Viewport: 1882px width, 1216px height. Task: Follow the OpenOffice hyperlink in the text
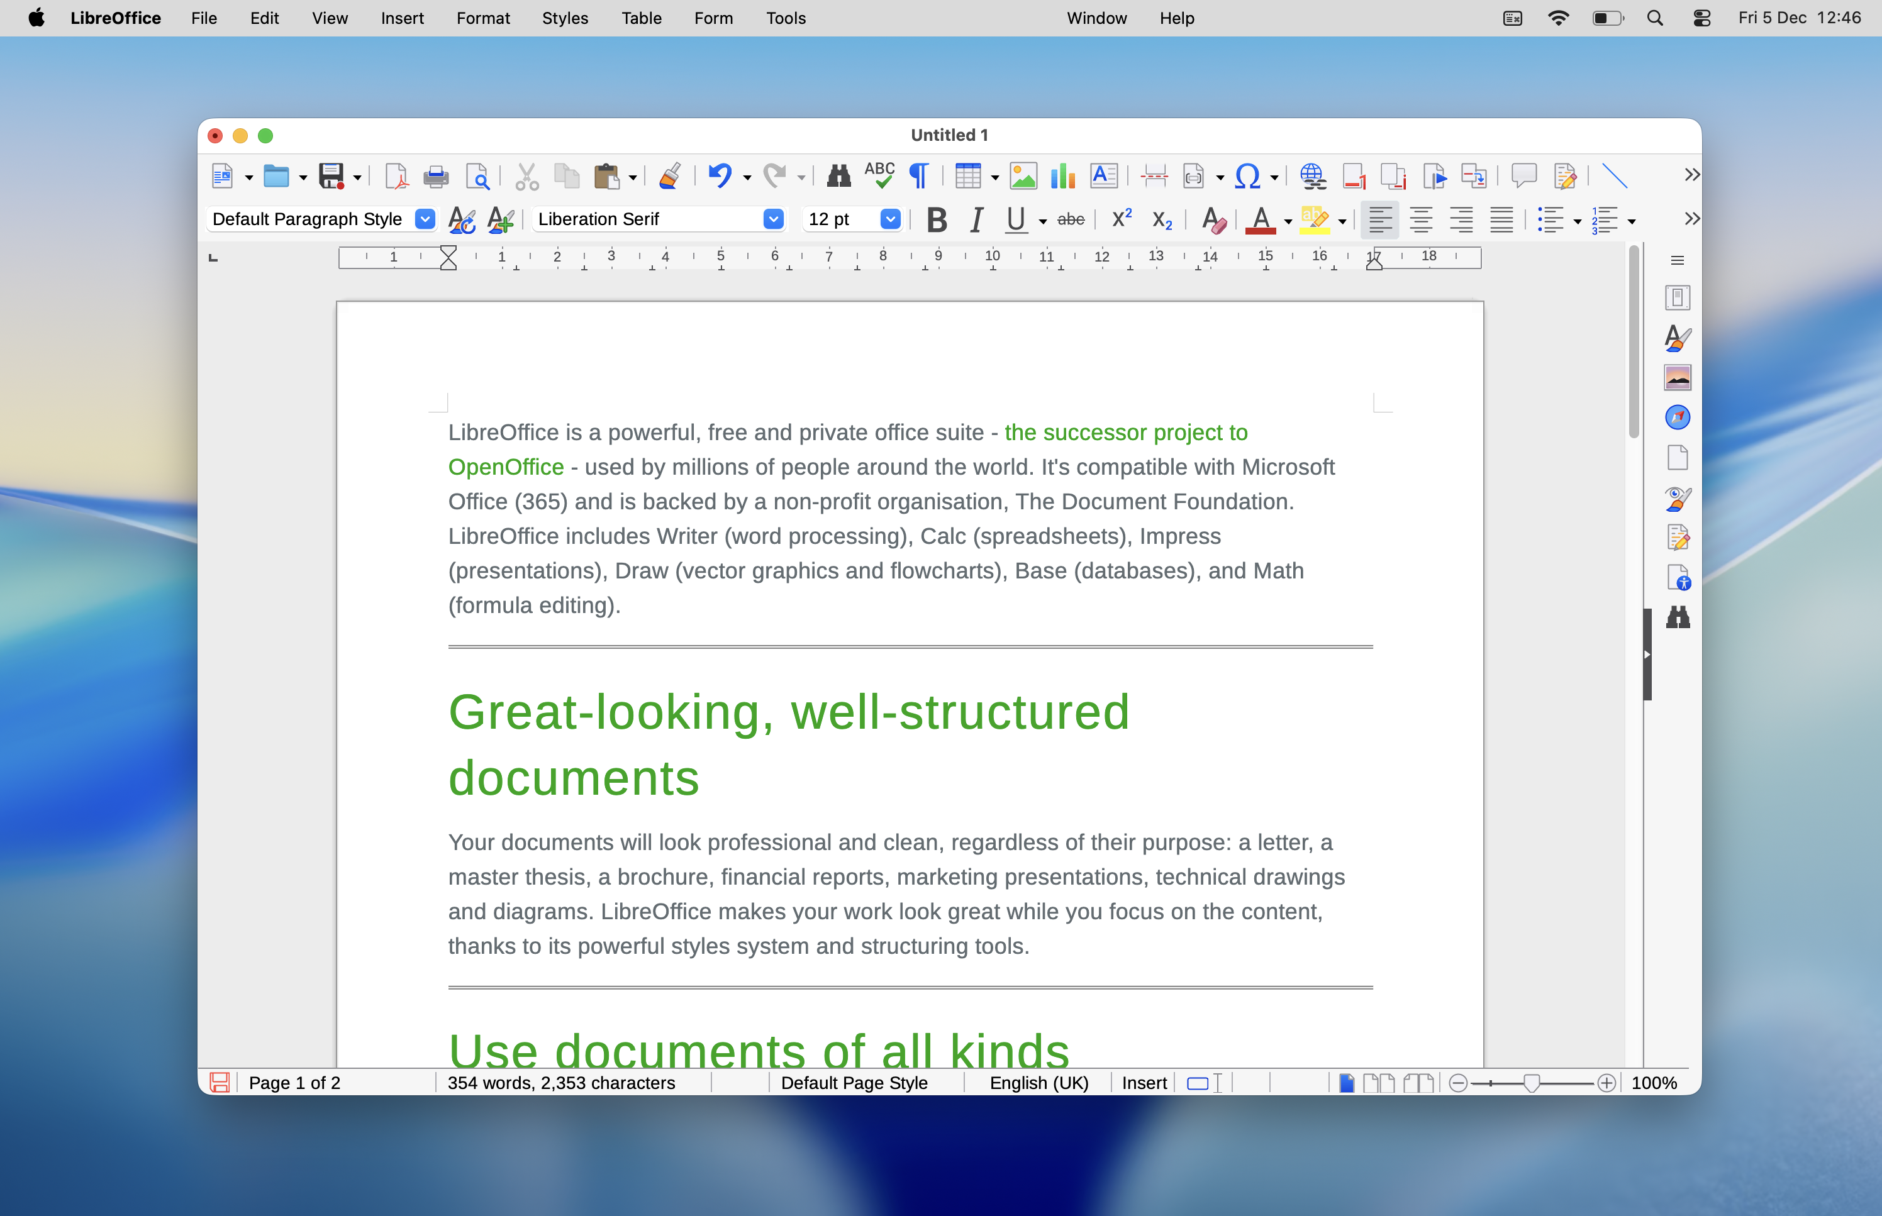(x=506, y=467)
